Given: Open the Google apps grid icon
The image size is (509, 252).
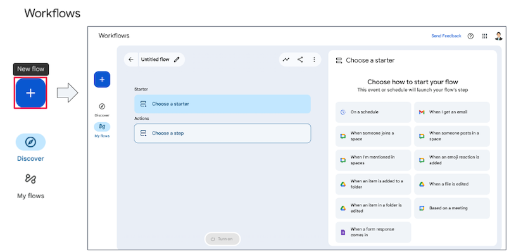Looking at the screenshot, I should (485, 36).
